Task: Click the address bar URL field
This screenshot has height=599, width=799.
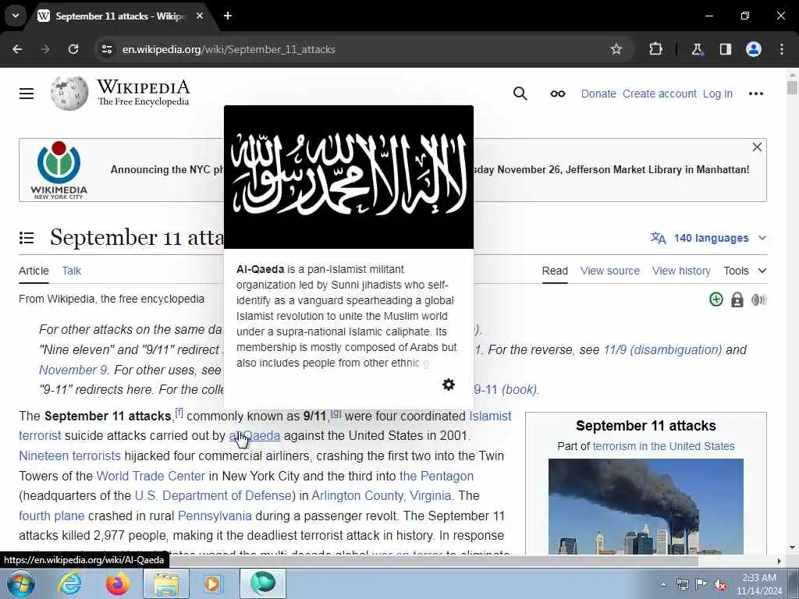Action: [357, 49]
